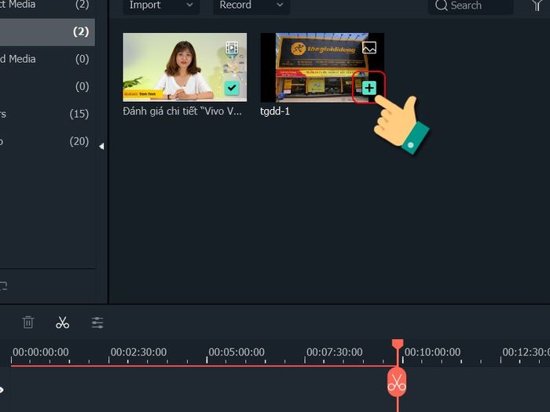Click the Search media field
Image resolution: width=550 pixels, height=412 pixels.
point(471,6)
